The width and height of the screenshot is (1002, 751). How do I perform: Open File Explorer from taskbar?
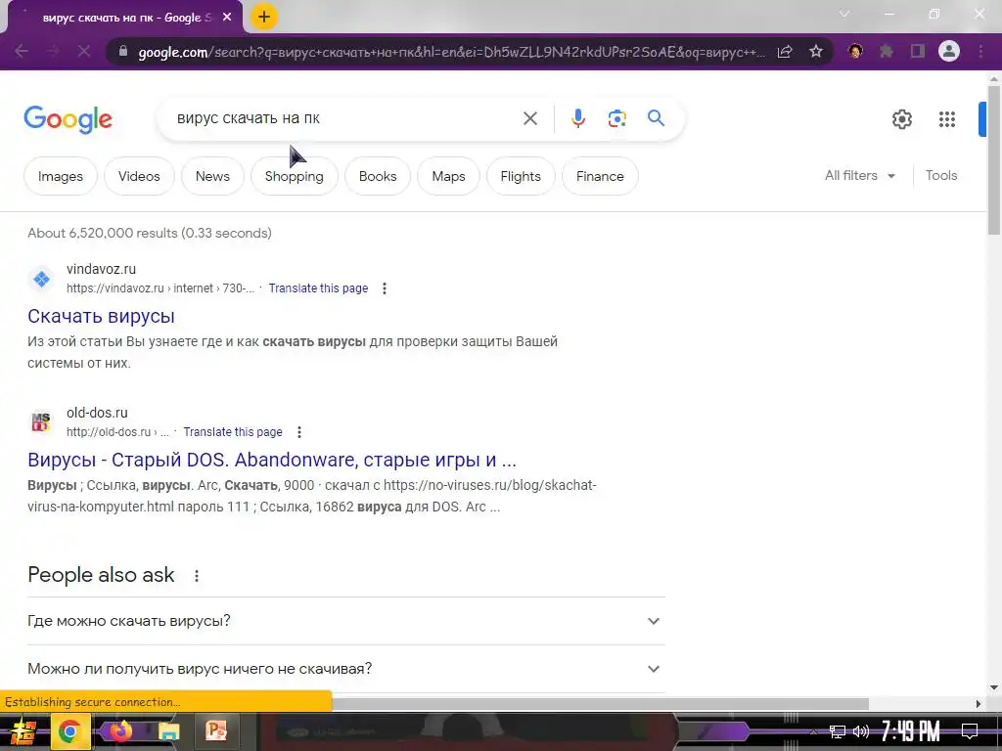168,731
